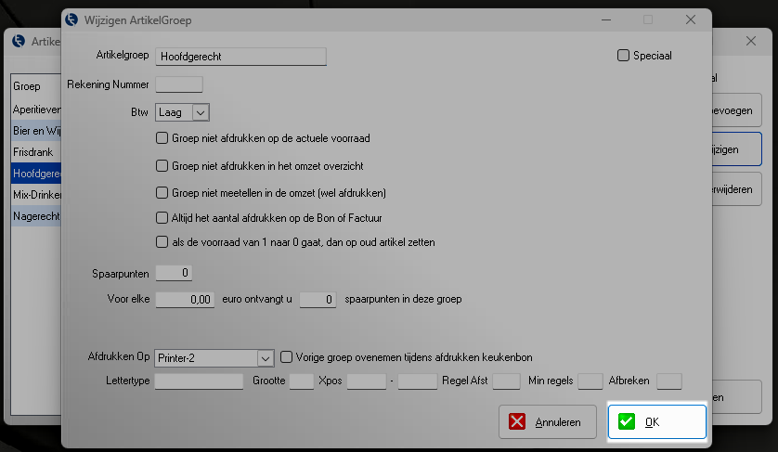Enable 'Vorige groep overnemen' checkbox
This screenshot has height=452, width=778.
287,356
